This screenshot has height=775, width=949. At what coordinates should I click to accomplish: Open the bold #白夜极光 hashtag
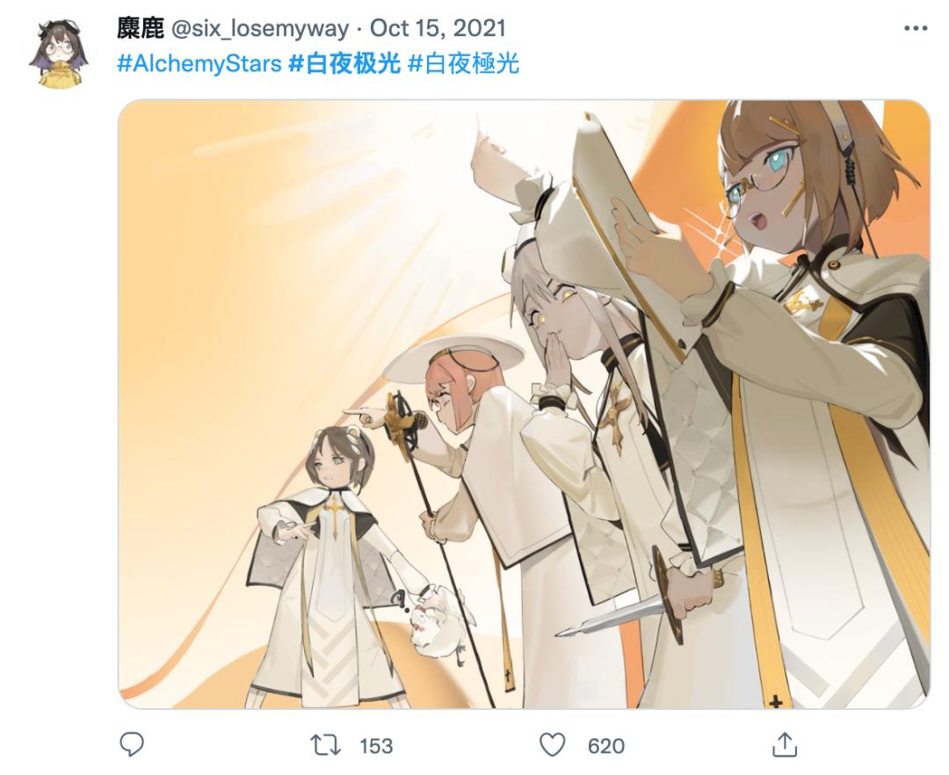pos(344,63)
